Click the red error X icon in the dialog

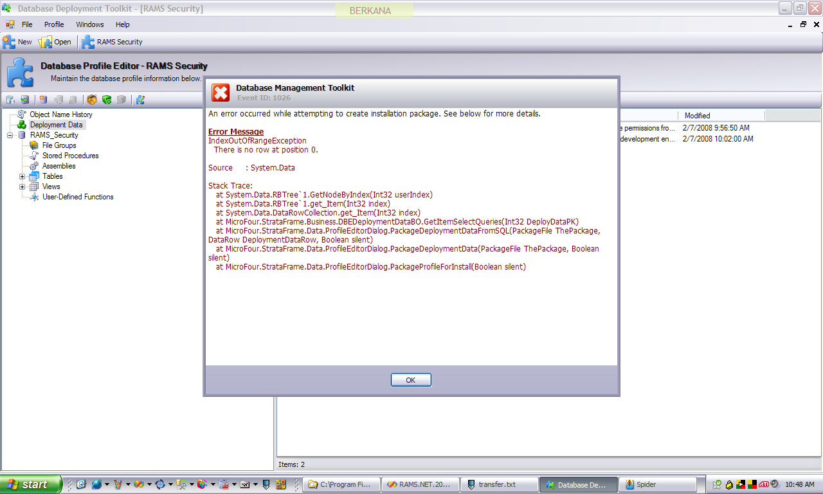221,93
